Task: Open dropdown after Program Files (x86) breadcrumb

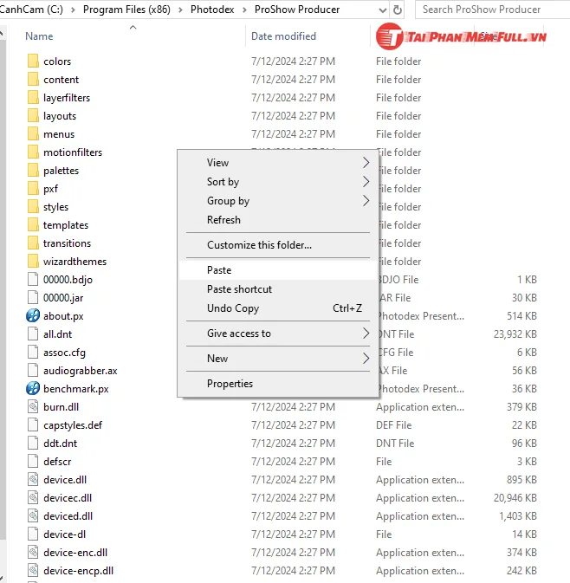Action: (x=180, y=10)
